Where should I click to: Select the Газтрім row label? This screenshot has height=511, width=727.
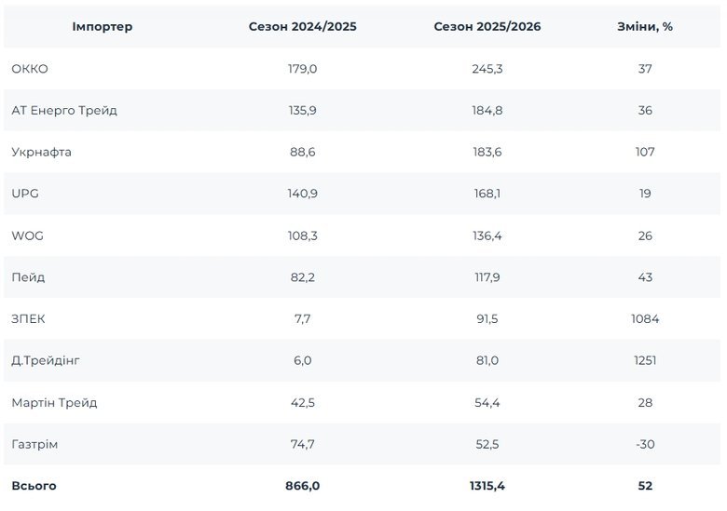coord(34,445)
